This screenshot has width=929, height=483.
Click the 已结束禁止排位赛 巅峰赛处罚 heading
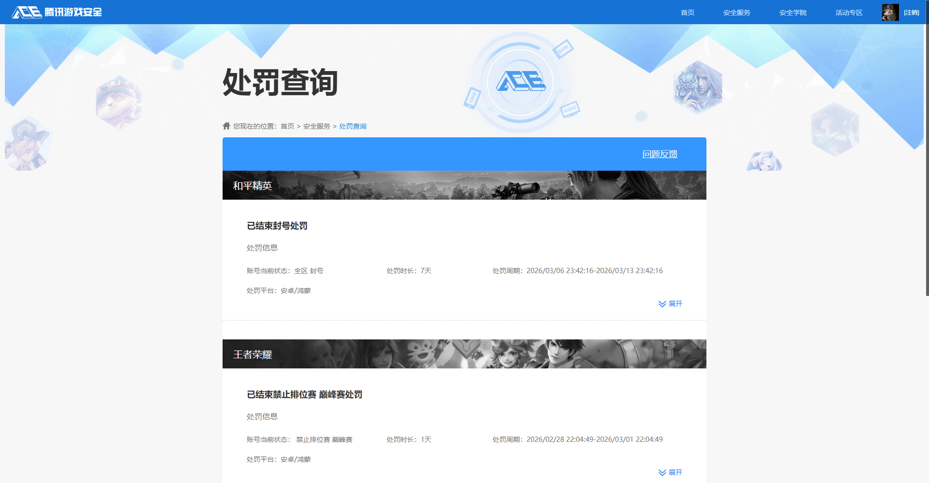pyautogui.click(x=304, y=395)
